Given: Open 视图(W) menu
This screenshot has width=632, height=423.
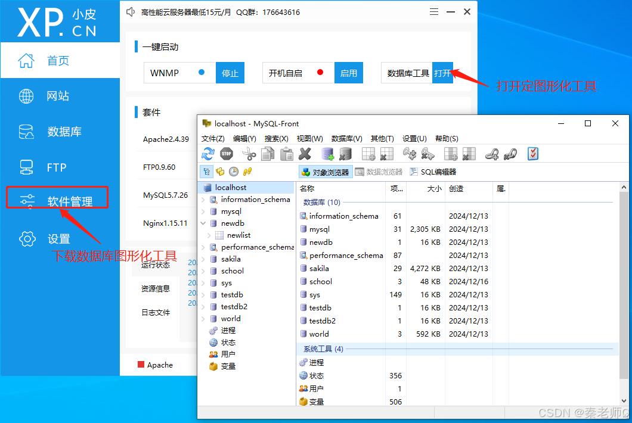Looking at the screenshot, I should coord(309,139).
